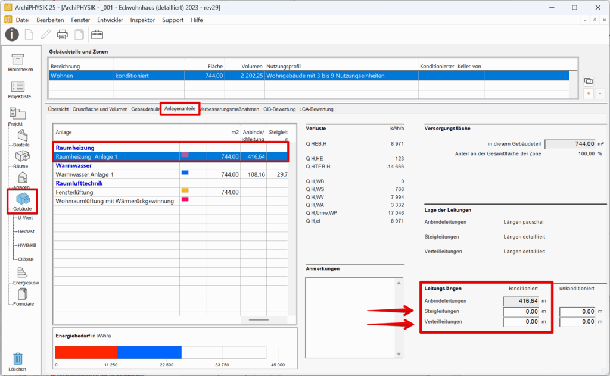Click the blue segment of Energiebedarf bar
This screenshot has width=610, height=376.
click(x=150, y=352)
